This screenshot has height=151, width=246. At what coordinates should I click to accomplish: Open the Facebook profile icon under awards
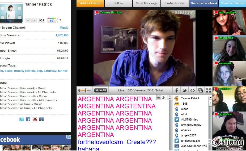click(28, 119)
